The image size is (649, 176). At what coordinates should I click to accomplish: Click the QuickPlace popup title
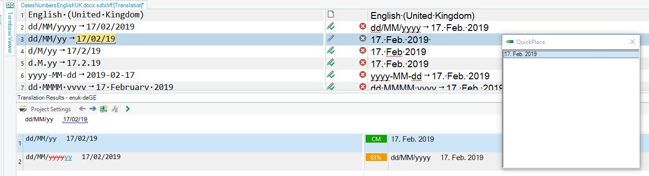(530, 42)
